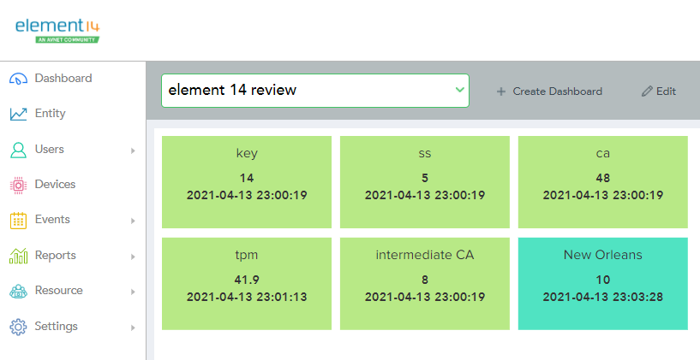Select the Users menu label
The width and height of the screenshot is (700, 360).
pyautogui.click(x=49, y=149)
